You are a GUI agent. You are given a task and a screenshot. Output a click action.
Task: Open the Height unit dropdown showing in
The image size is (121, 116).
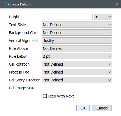click(x=103, y=17)
